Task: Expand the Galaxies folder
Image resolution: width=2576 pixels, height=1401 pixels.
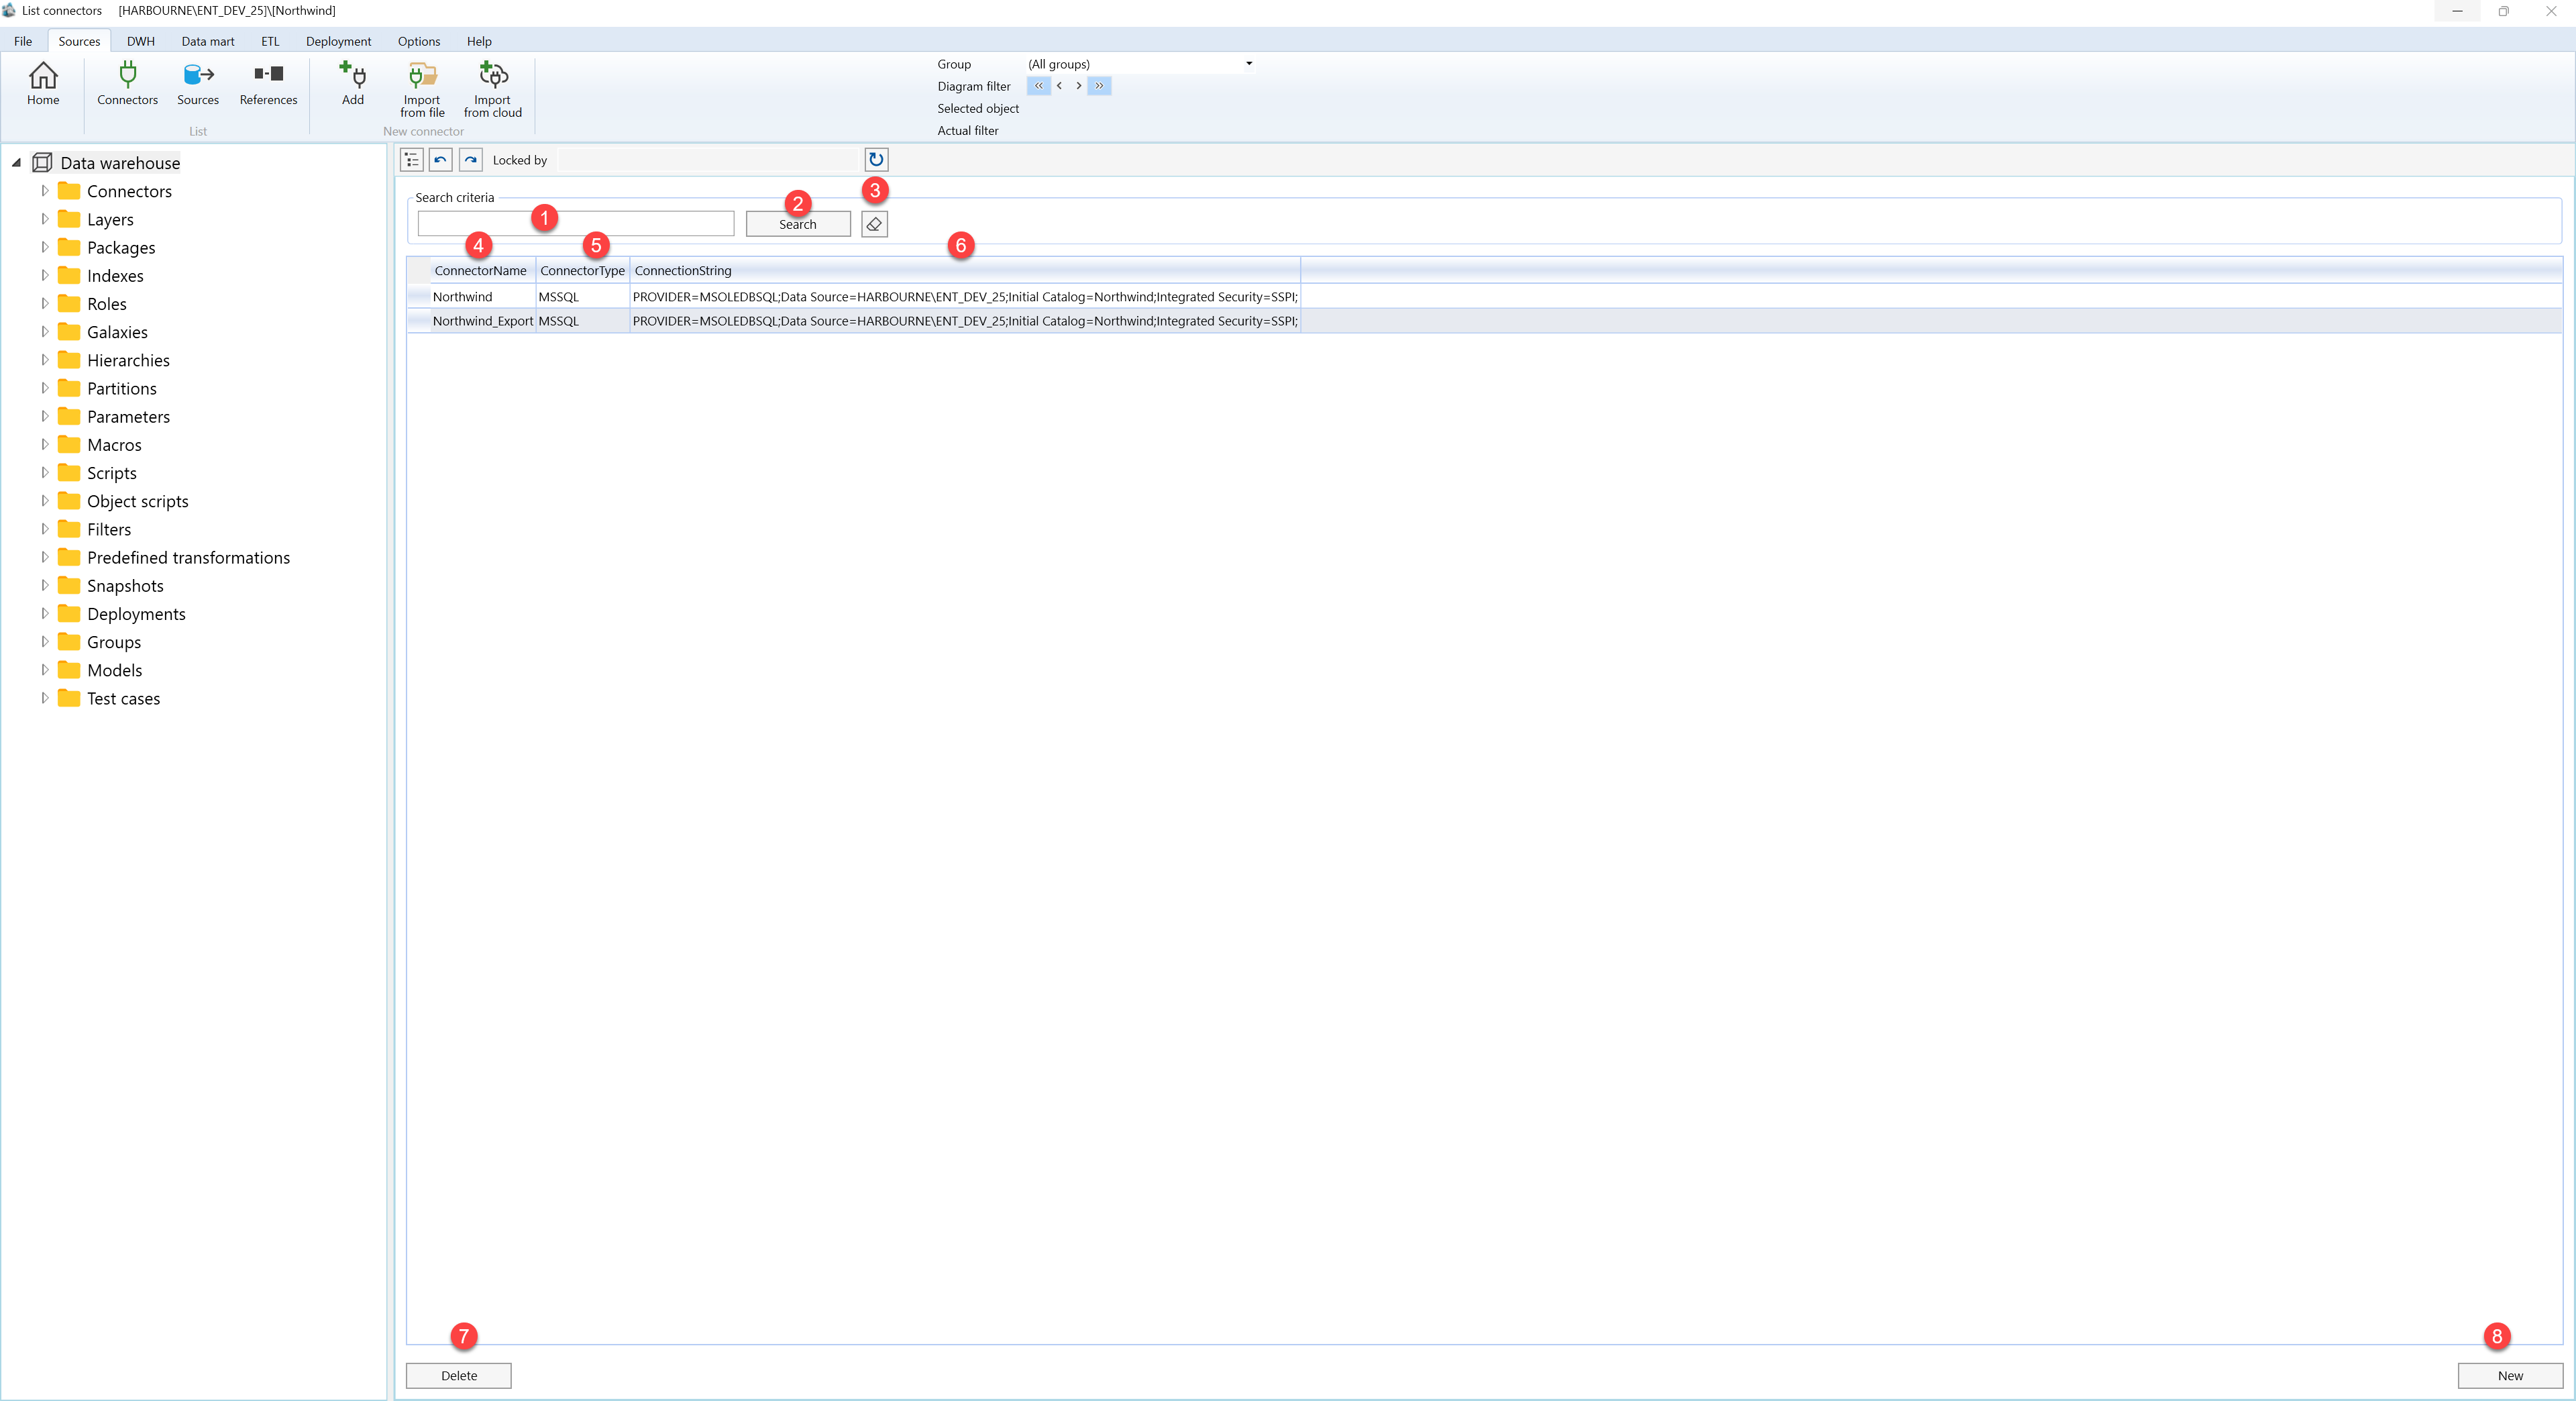Action: (44, 331)
